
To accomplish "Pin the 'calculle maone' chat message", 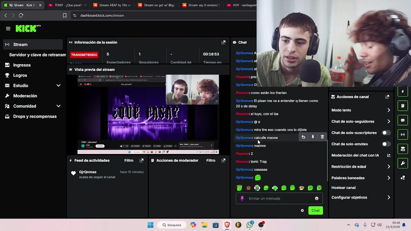I will pos(313,137).
